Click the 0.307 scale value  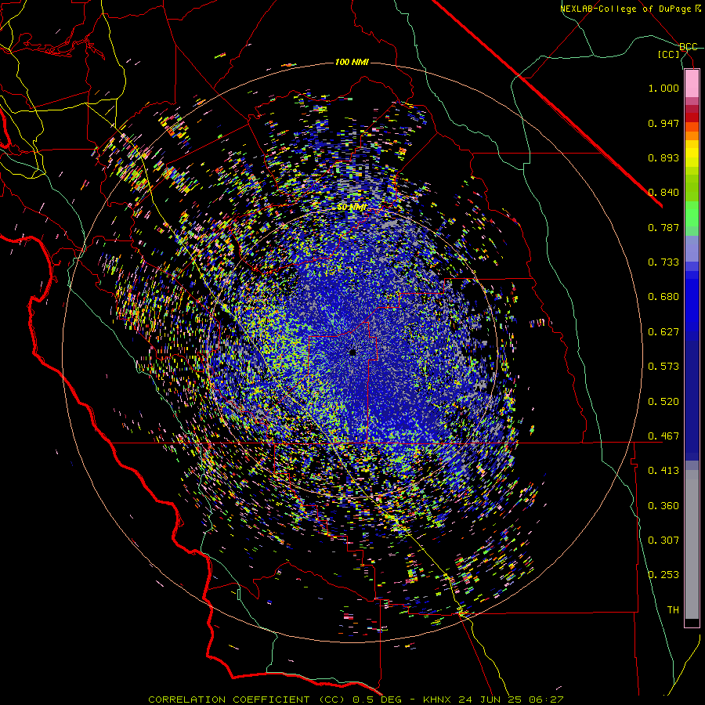point(663,540)
